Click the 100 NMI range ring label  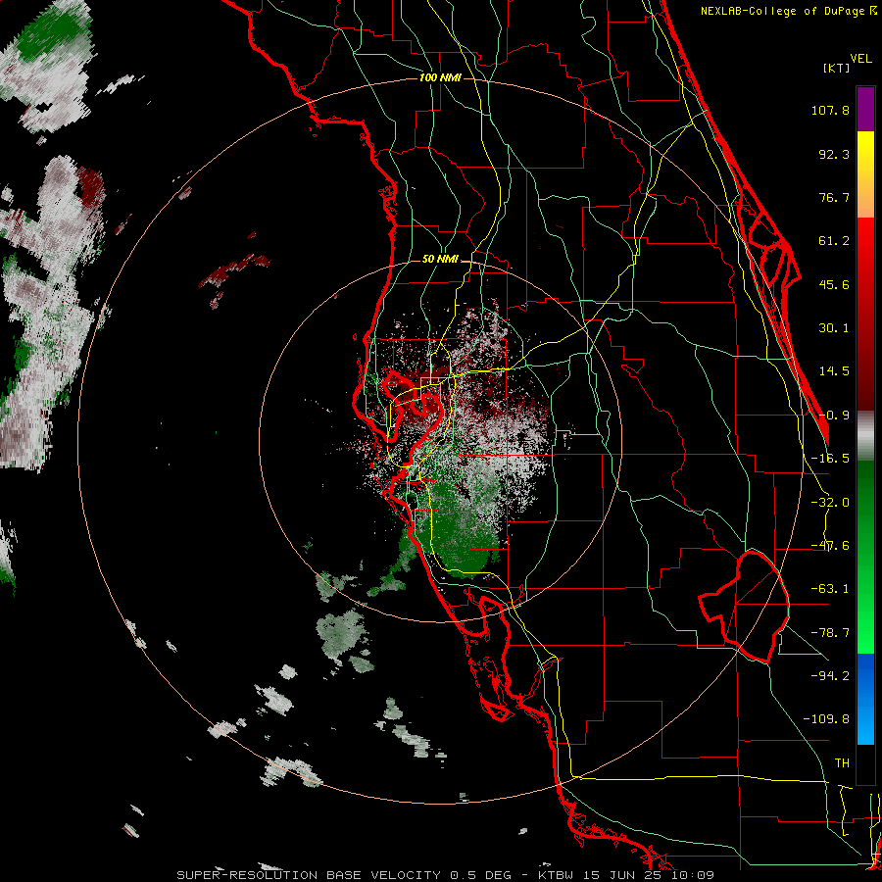click(x=440, y=77)
